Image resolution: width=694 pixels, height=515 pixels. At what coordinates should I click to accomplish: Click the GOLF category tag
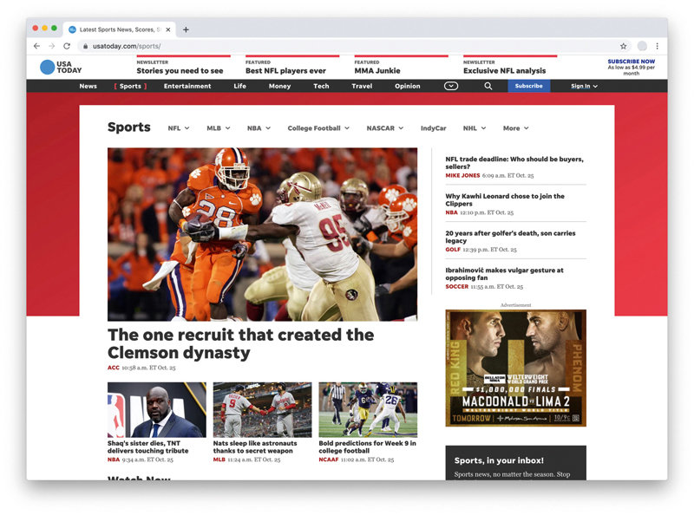453,250
